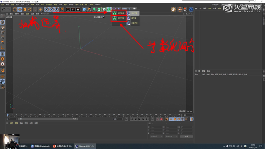The height and width of the screenshot is (149, 265).
Task: Click the Undo arrow in toolbar
Action: click(x=3, y=9)
